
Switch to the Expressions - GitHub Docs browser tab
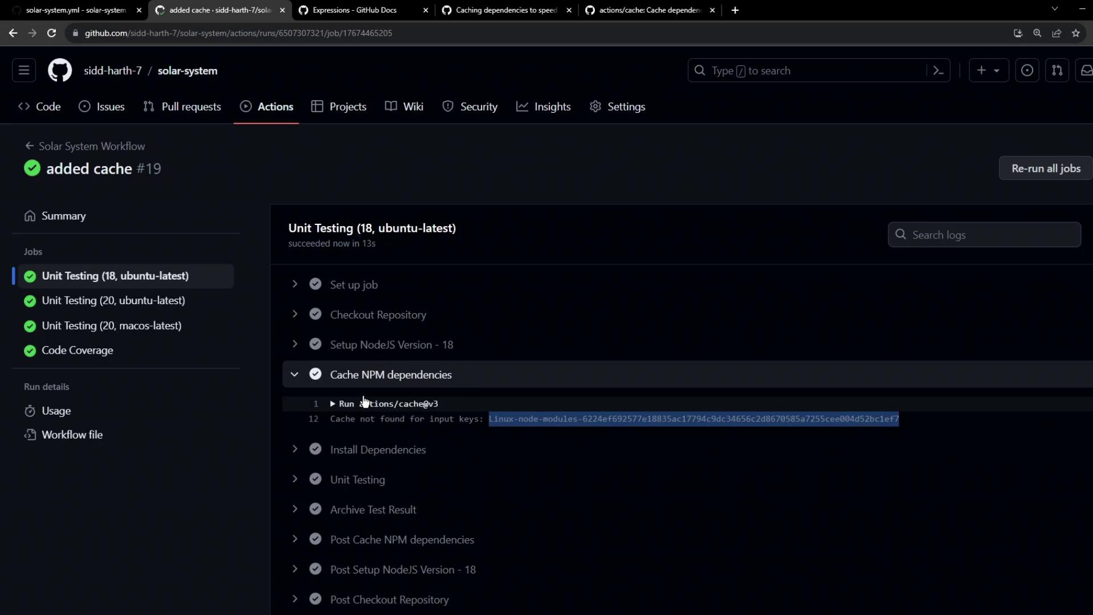click(354, 10)
